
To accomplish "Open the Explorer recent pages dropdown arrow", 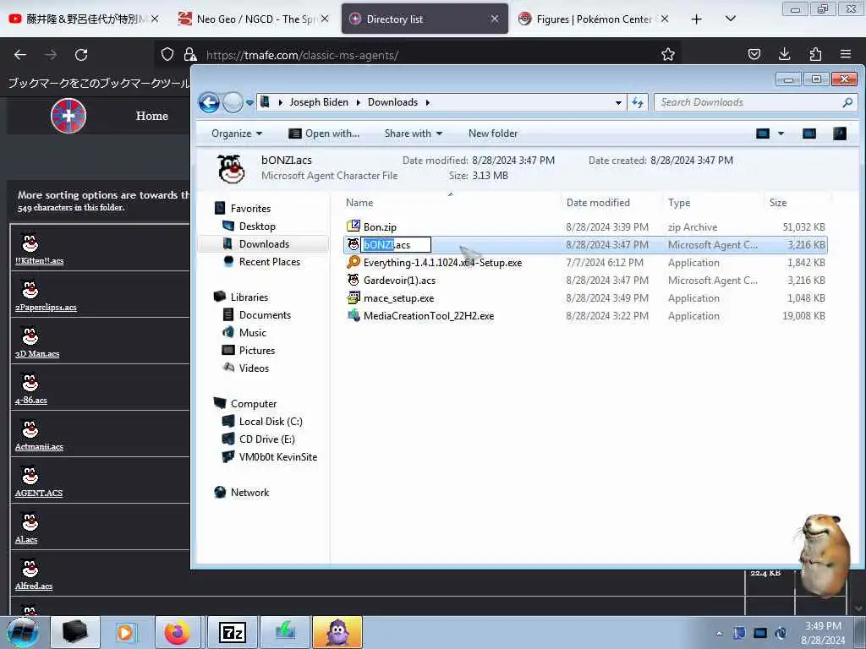I will pyautogui.click(x=249, y=102).
